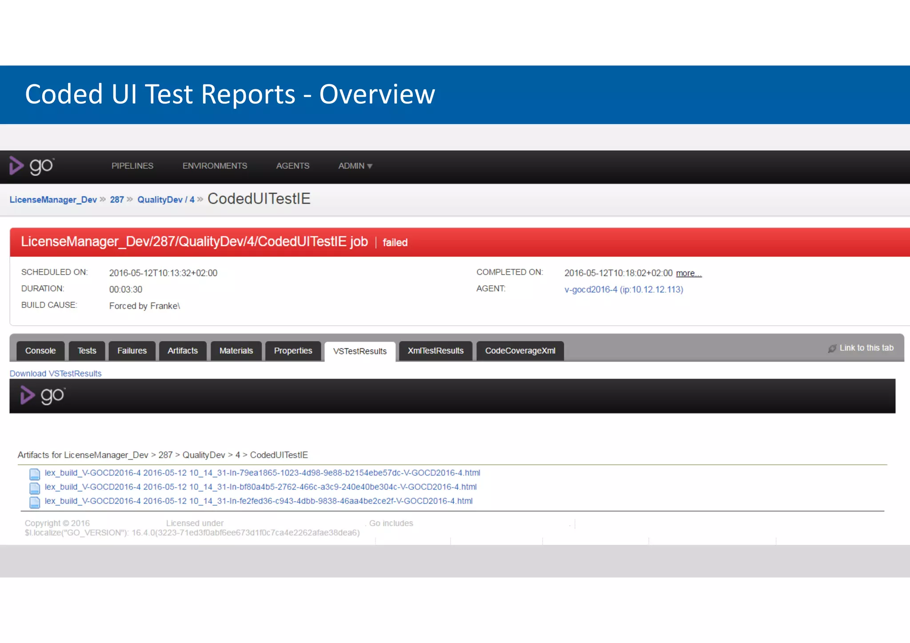
Task: Click the file icon for the fe2fed36 html artifact
Action: coord(35,502)
